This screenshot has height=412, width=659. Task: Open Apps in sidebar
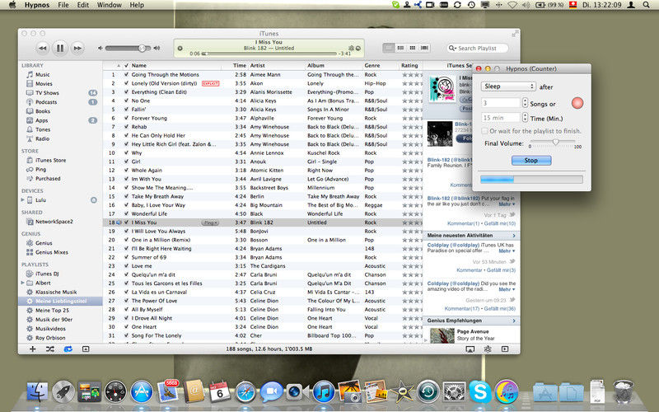[x=41, y=120]
